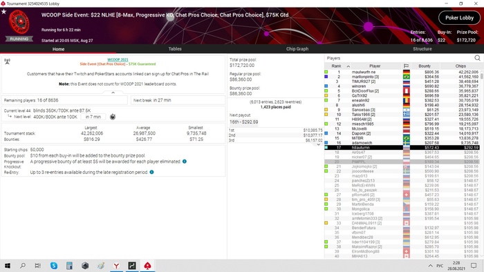
Task: Click the announcement antenna icon in info panel
Action: (x=7, y=61)
